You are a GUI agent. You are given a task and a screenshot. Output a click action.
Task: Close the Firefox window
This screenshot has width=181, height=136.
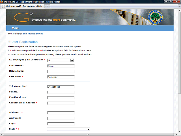(x=176, y=1)
